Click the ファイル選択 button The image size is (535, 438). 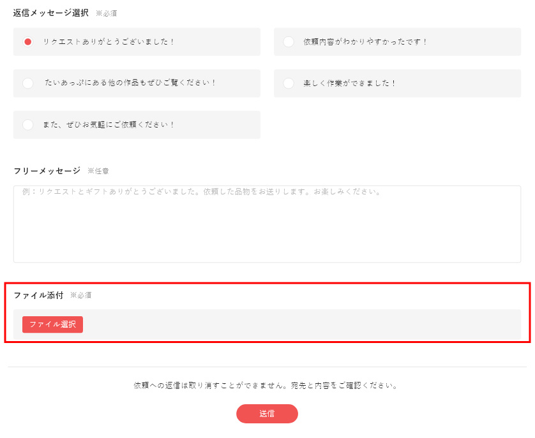(52, 325)
